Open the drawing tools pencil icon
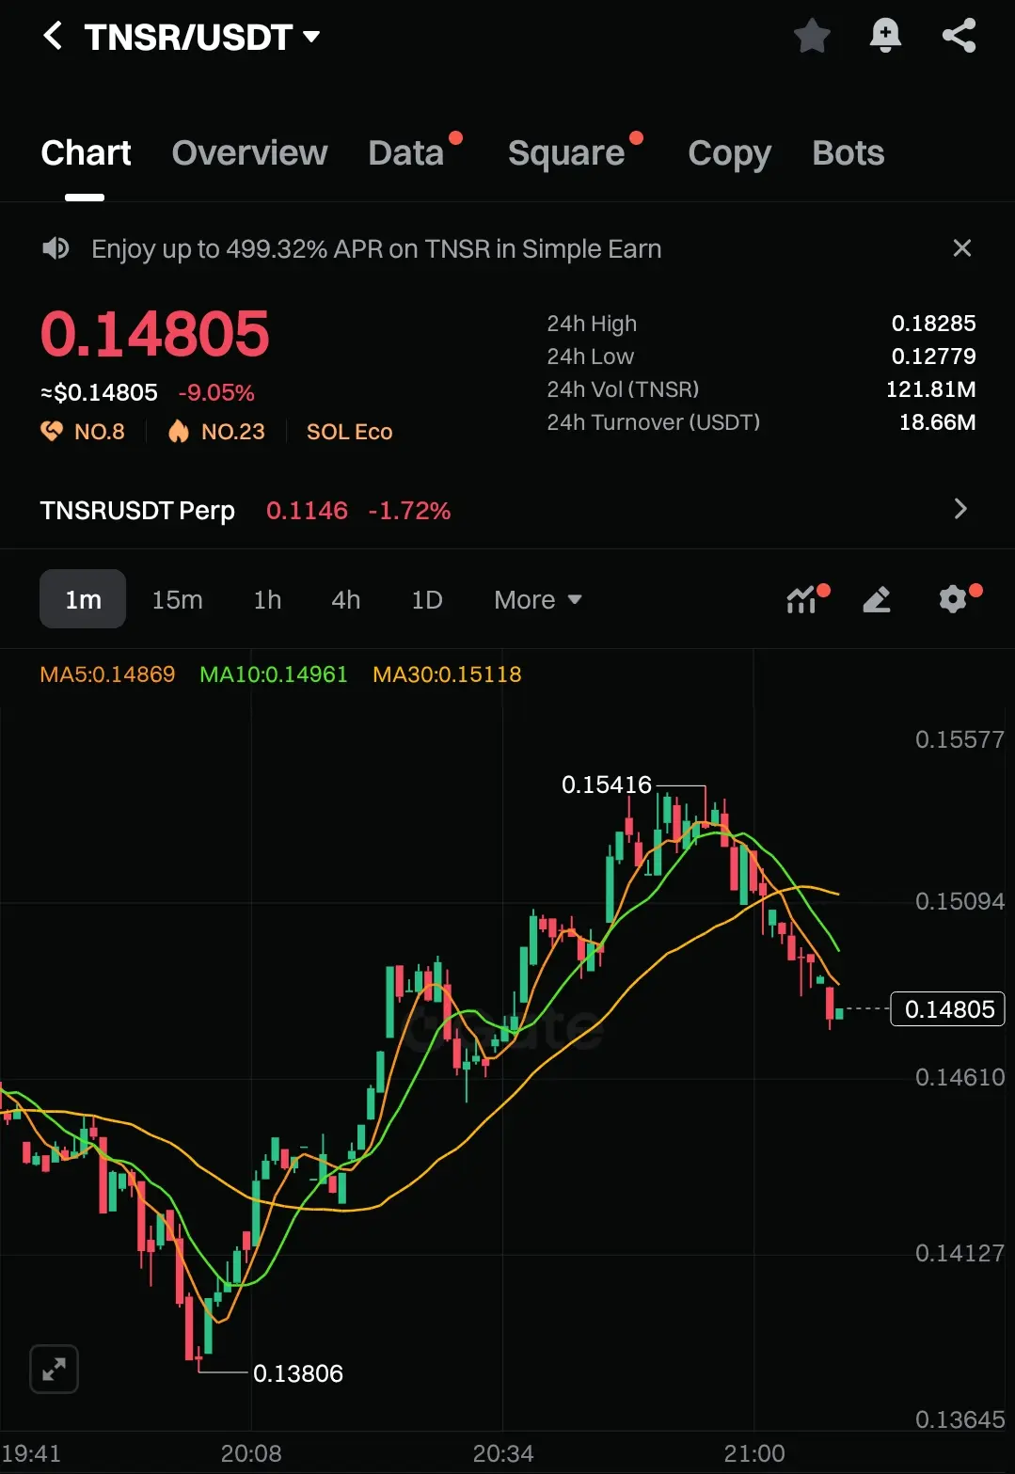Viewport: 1015px width, 1474px height. (x=877, y=599)
